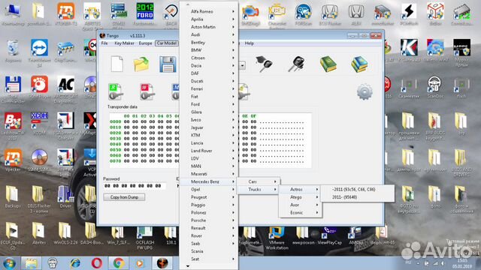Expand the Land Rover submenu
Image resolution: width=481 pixels, height=270 pixels.
pyautogui.click(x=209, y=151)
